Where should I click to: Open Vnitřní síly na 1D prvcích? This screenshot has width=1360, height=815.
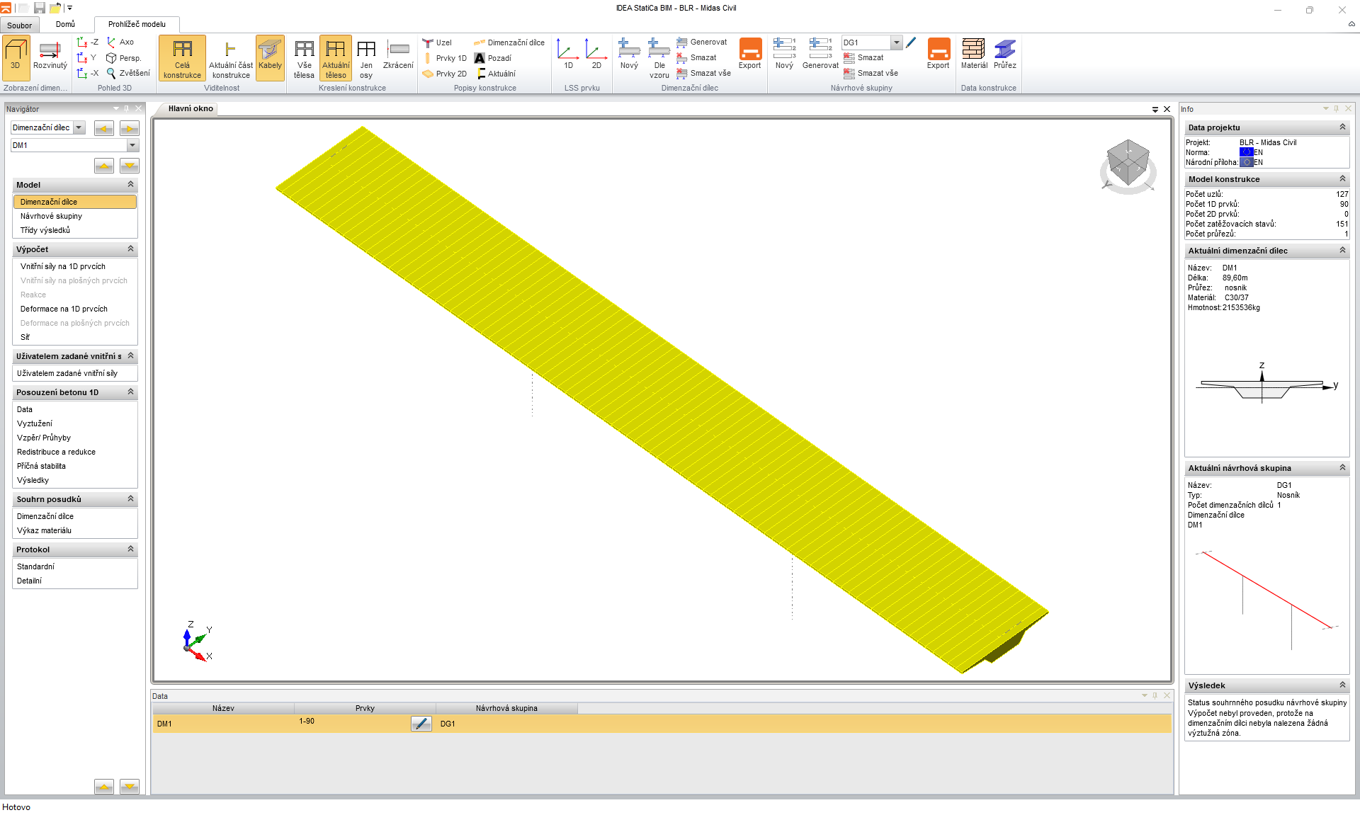[62, 266]
